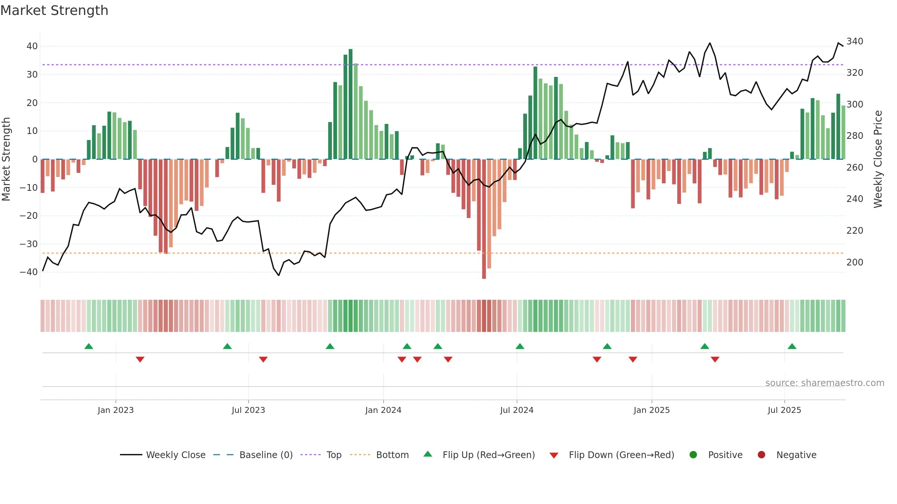Screen dimensions: 897x504
Task: Click the flip-up marker just after Jul 2024
Action: tap(520, 346)
